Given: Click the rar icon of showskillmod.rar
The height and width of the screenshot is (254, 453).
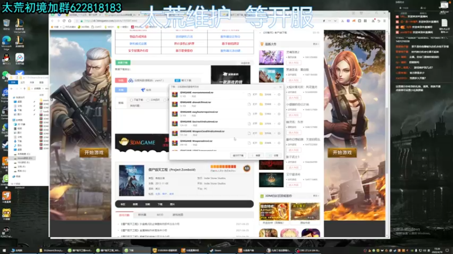Looking at the screenshot, I should 175,104.
